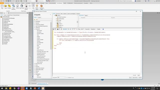The width and height of the screenshot is (160, 90).
Task: Click the File menu button
Action: pyautogui.click(x=2, y=3)
